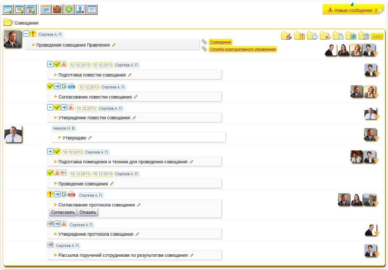The height and width of the screenshot is (270, 388).
Task: Open the calendar view in the toolbar
Action: pyautogui.click(x=46, y=9)
